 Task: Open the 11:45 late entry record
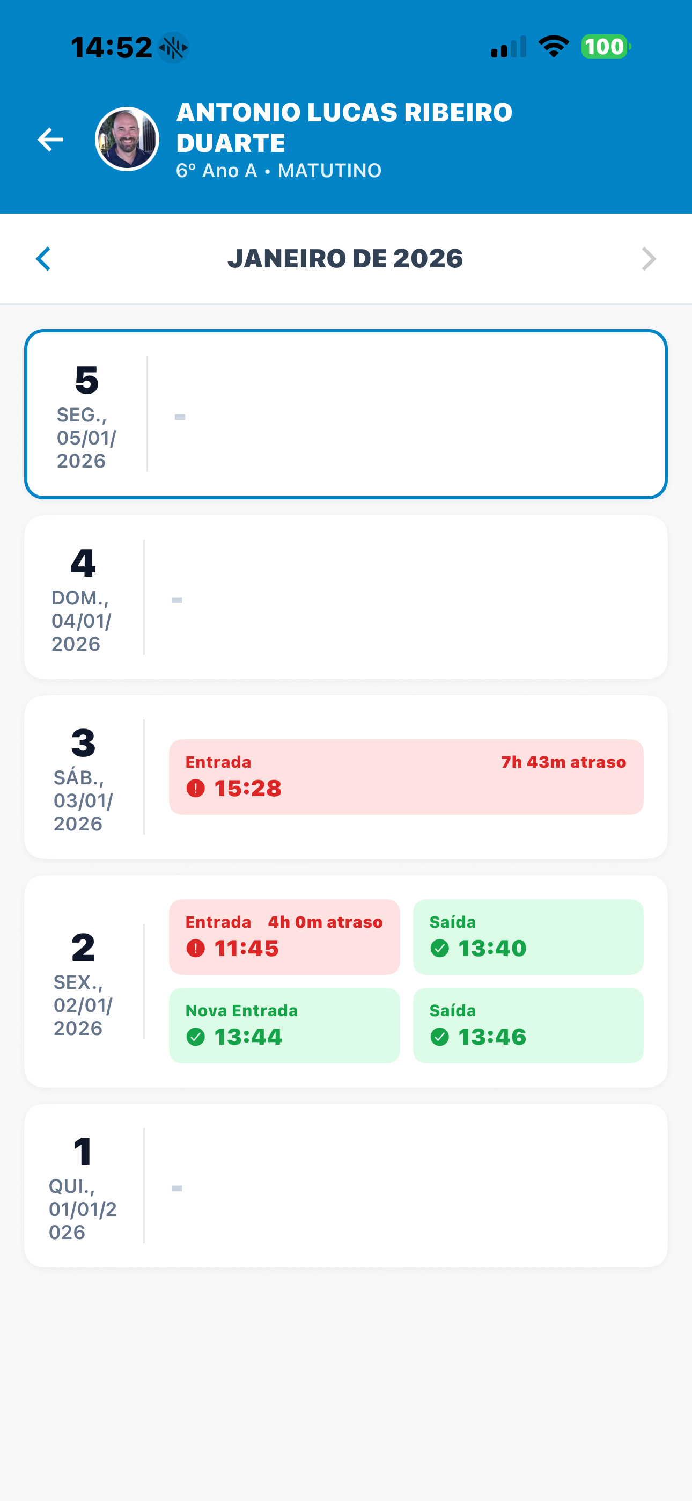click(x=284, y=937)
